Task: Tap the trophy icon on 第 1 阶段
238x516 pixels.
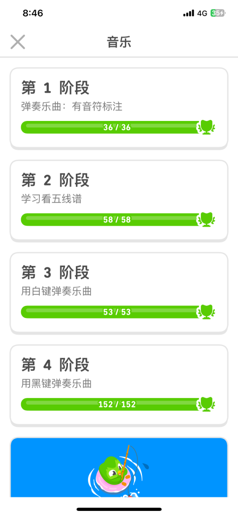Action: click(206, 127)
